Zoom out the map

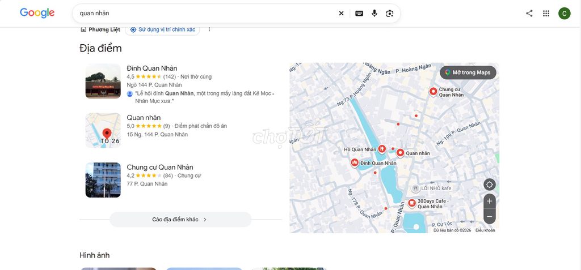(x=490, y=216)
